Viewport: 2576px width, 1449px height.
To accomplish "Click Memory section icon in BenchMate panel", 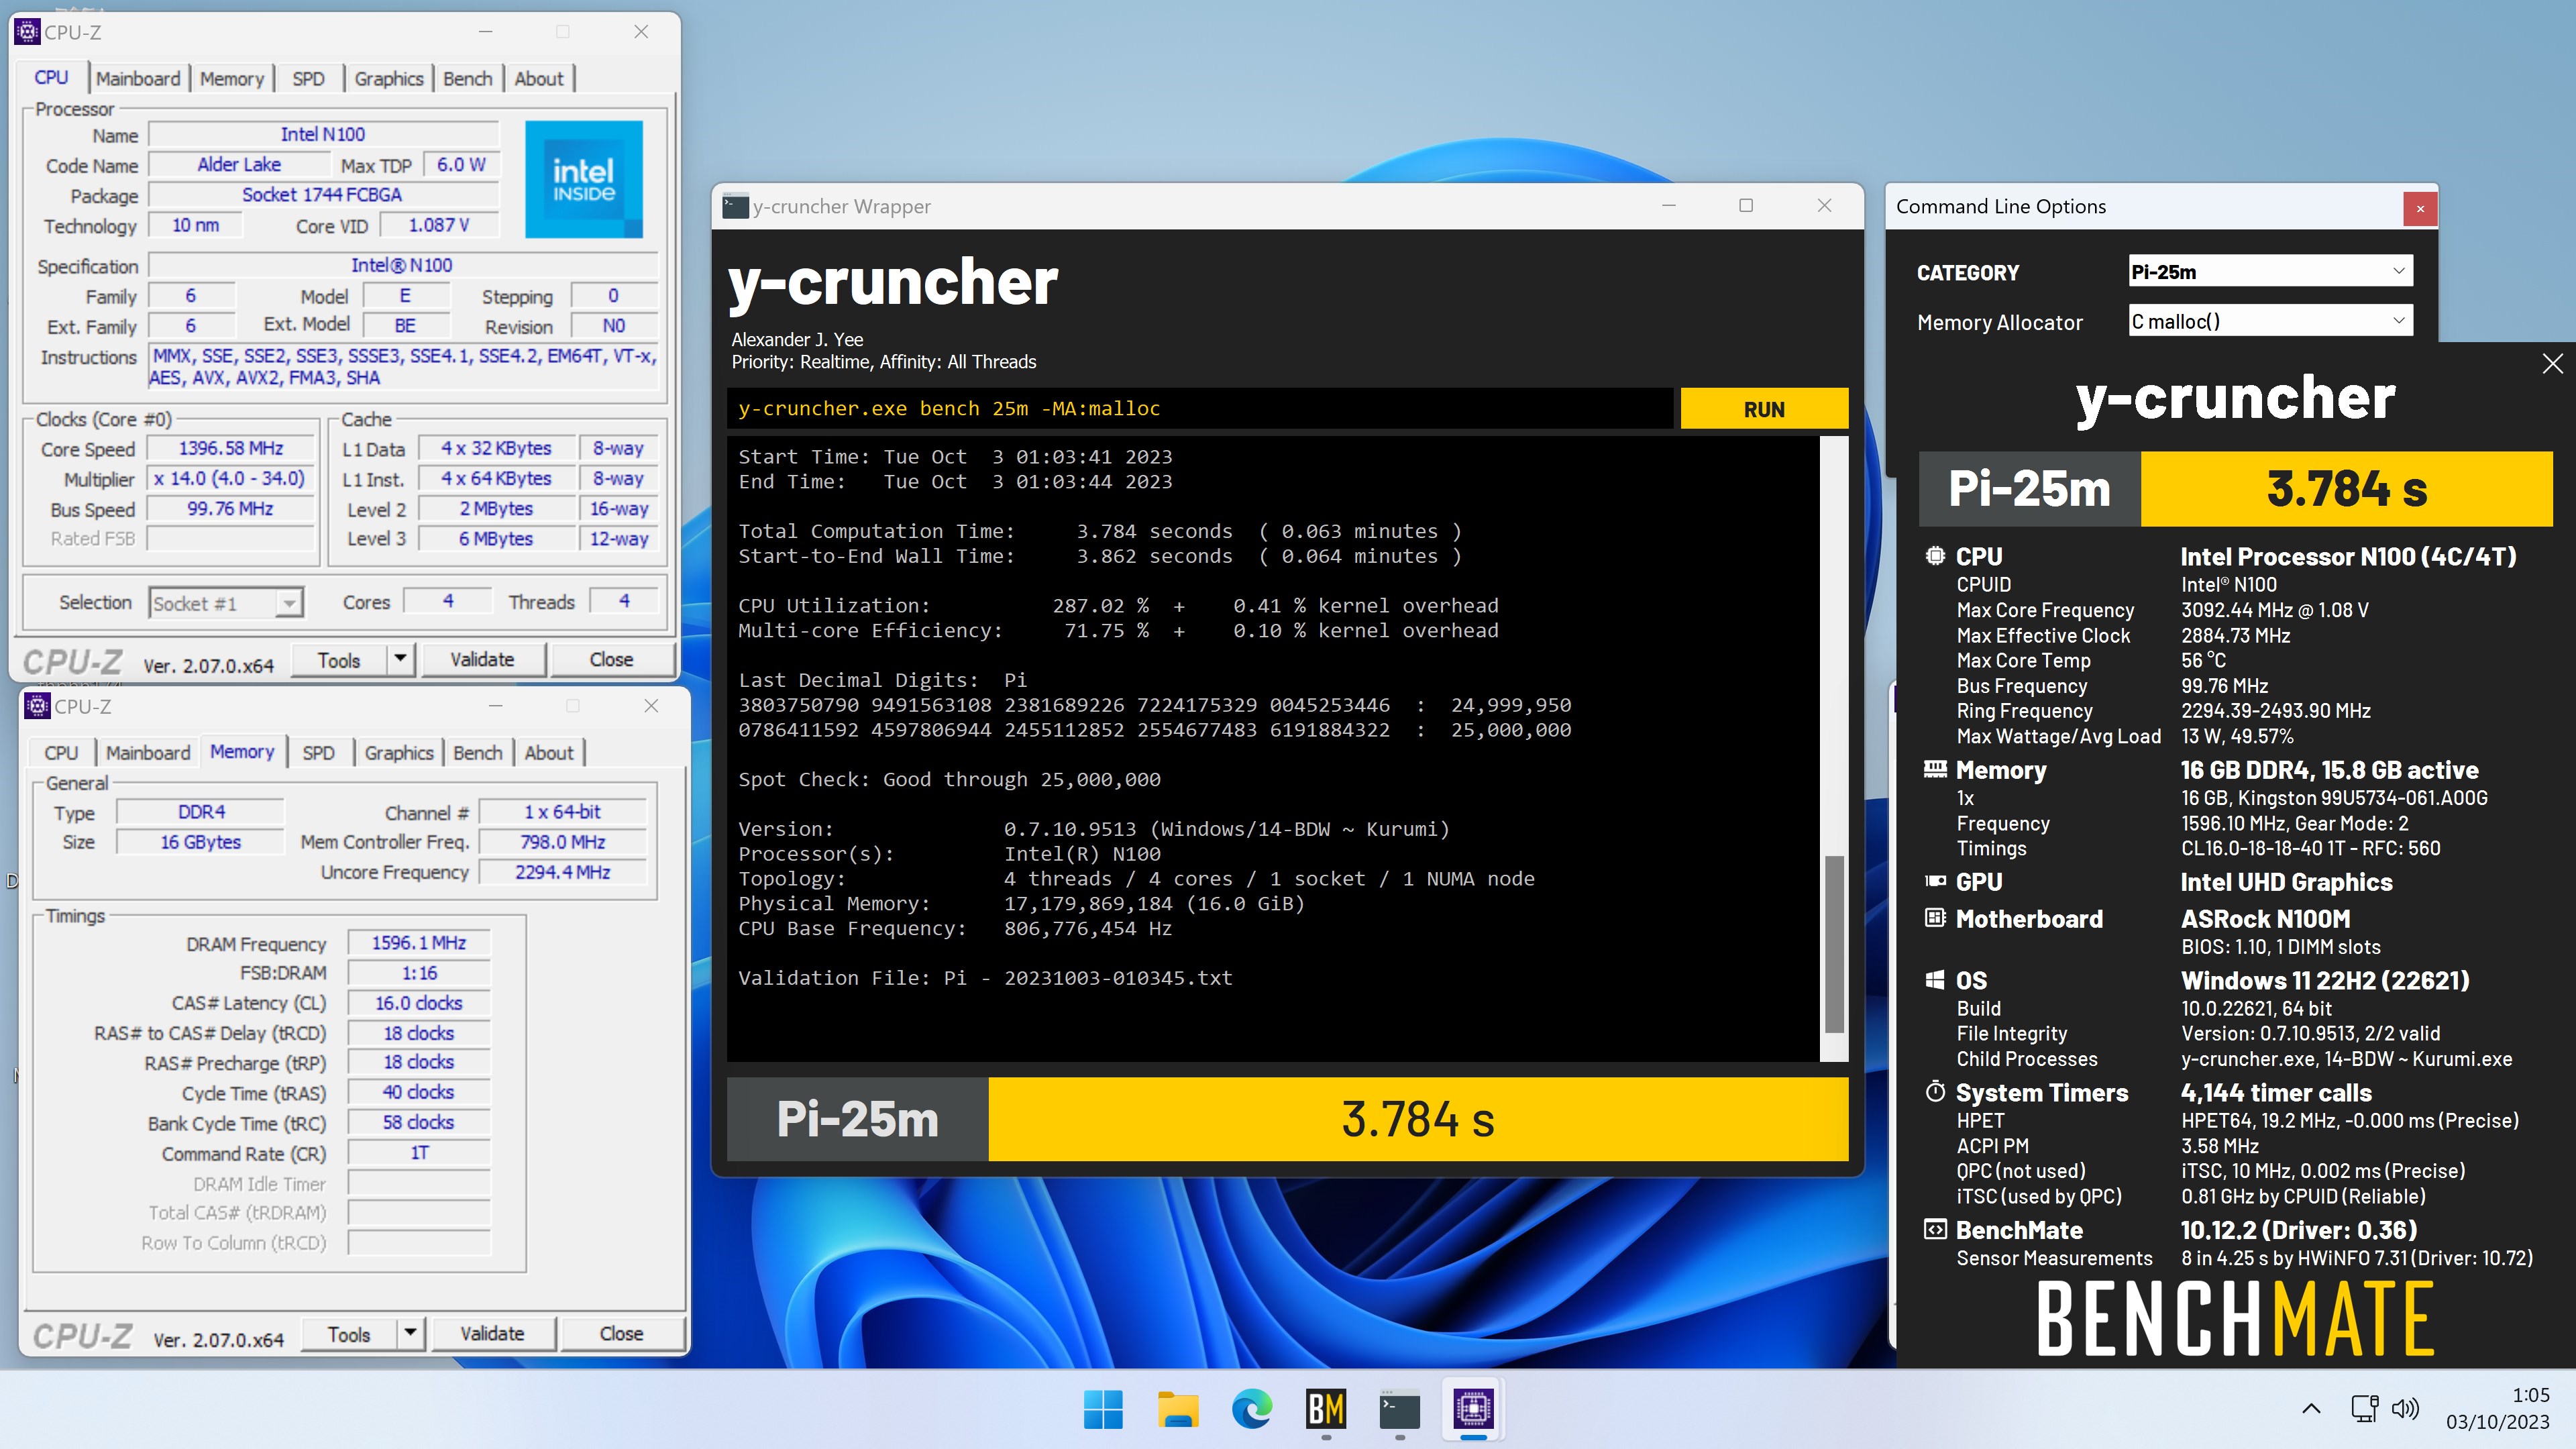I will click(x=1935, y=769).
